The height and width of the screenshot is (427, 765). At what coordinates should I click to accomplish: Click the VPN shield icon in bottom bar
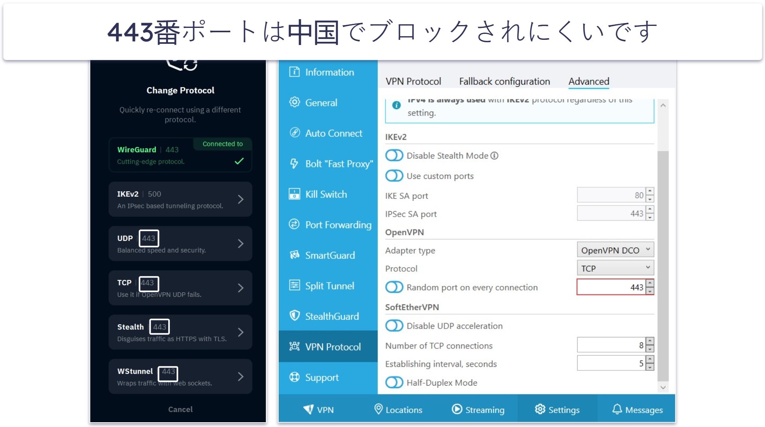pos(308,409)
